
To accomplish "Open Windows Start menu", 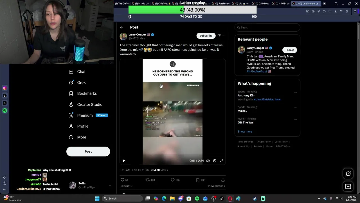I will coord(97,198).
